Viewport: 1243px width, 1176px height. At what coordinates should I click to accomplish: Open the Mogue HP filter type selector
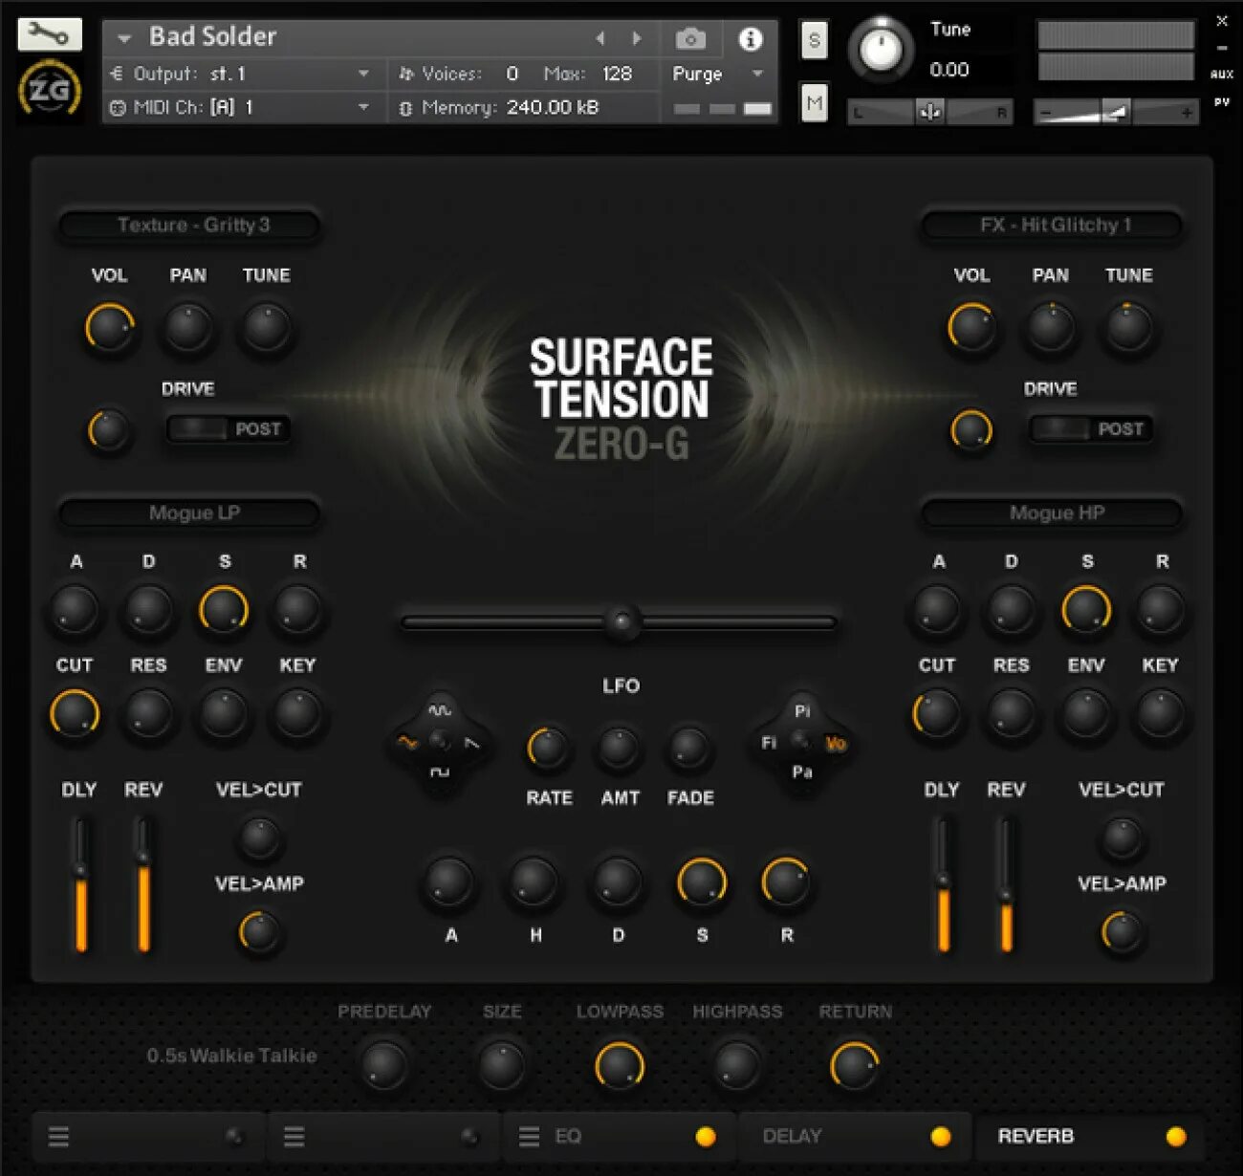point(1055,513)
